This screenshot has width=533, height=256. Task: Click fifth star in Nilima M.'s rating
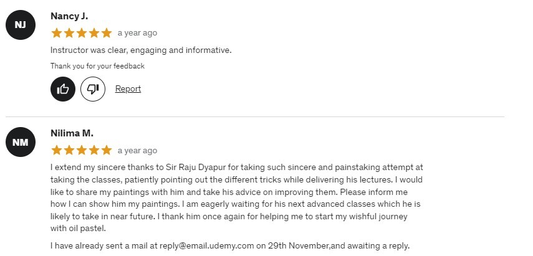(x=107, y=150)
